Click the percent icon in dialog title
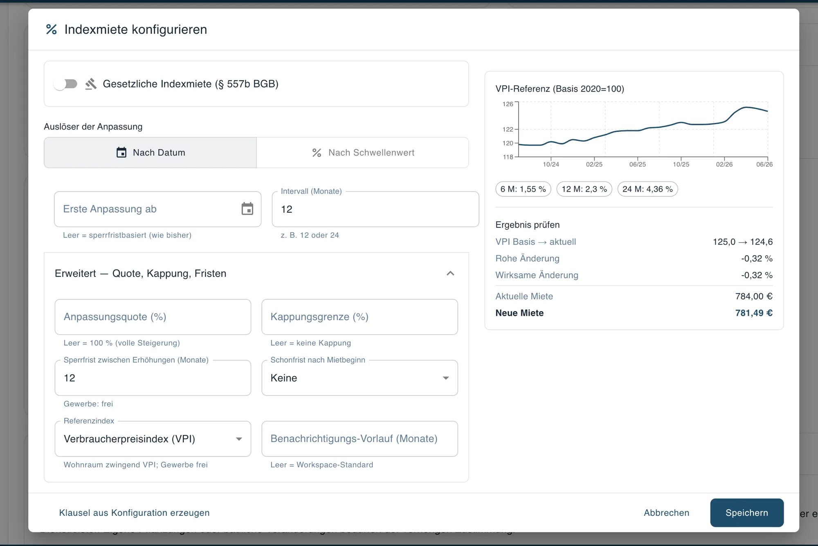The image size is (818, 546). 52,29
